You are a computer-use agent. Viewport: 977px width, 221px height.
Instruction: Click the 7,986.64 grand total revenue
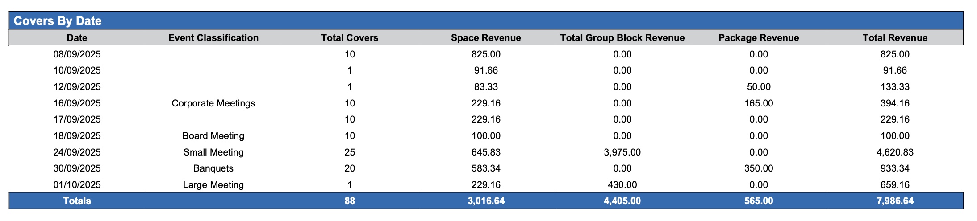click(895, 201)
